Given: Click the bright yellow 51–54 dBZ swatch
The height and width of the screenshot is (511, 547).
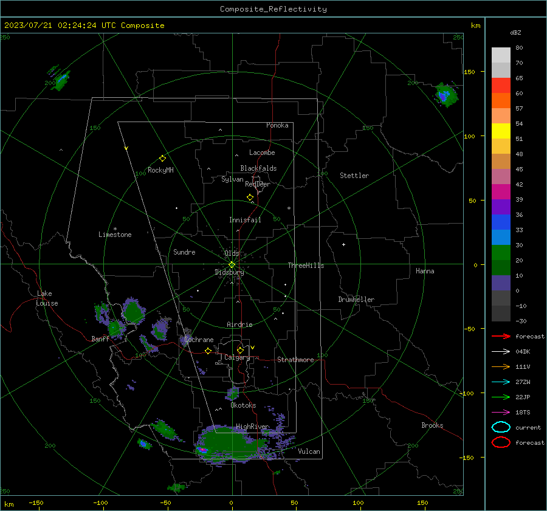Looking at the screenshot, I should point(501,131).
